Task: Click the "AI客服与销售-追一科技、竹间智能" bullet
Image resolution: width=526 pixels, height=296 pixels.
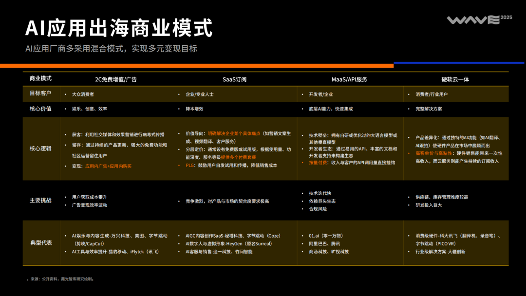Action: tap(219, 252)
